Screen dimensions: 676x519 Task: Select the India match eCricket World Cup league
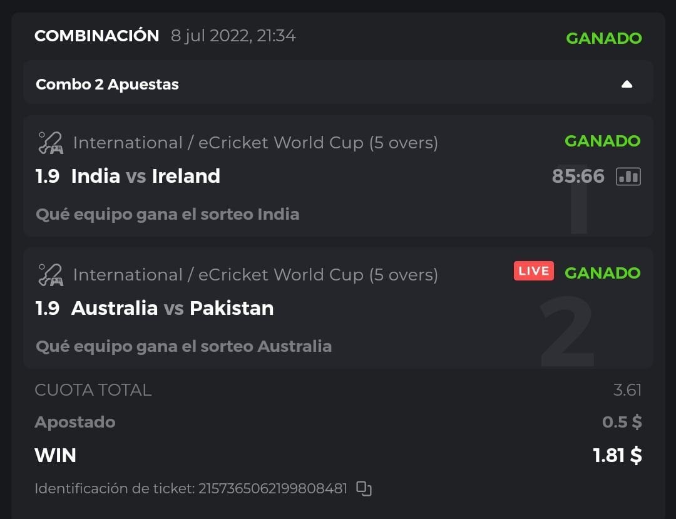[255, 143]
